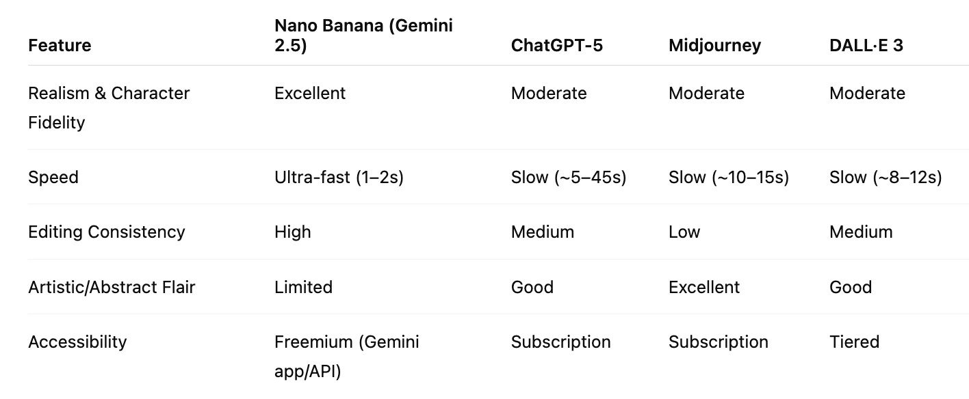This screenshot has width=969, height=399.
Task: Select the Speed row label
Action: (x=53, y=178)
